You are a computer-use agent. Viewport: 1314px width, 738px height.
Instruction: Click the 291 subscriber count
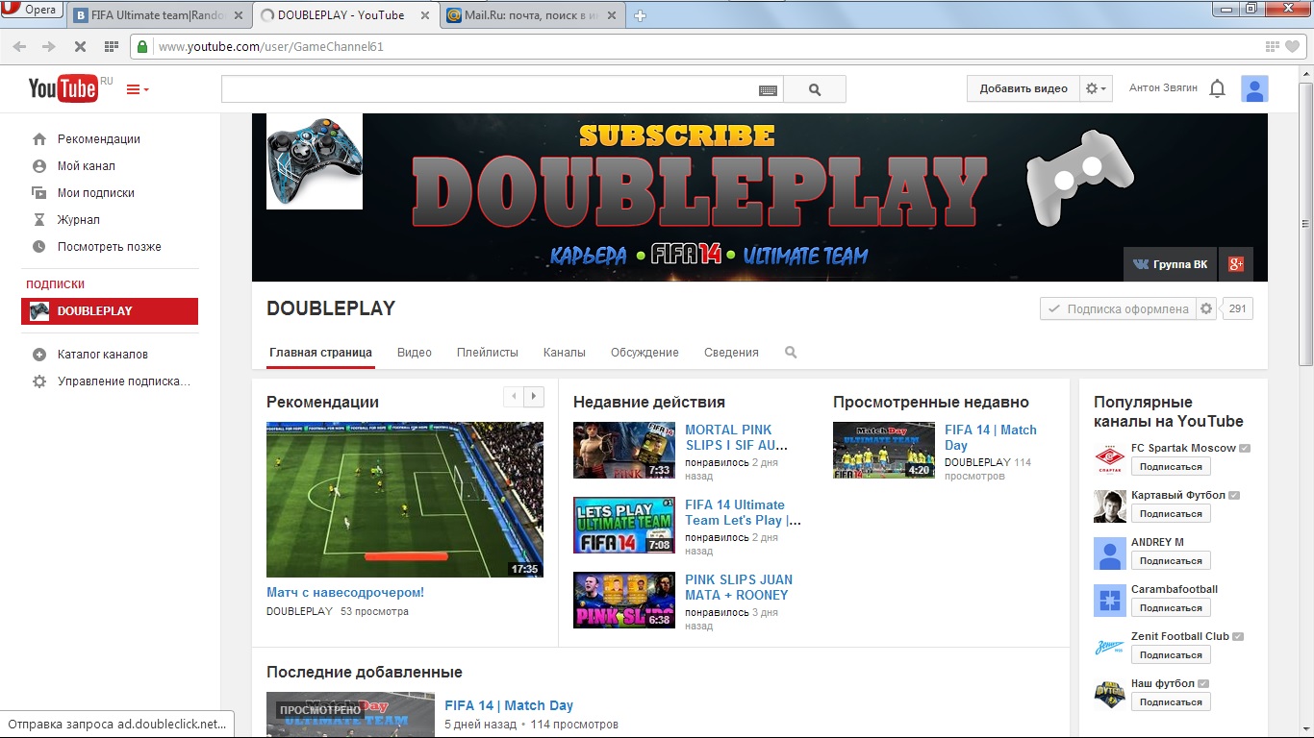(x=1237, y=308)
